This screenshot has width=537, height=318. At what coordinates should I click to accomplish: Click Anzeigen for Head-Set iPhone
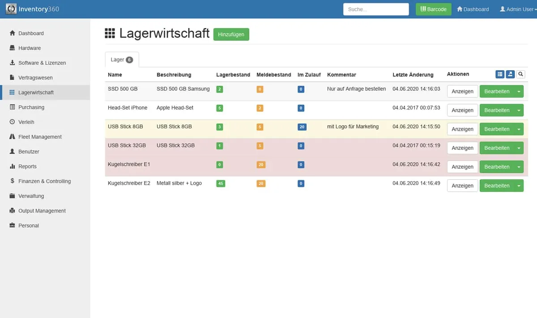click(x=462, y=110)
